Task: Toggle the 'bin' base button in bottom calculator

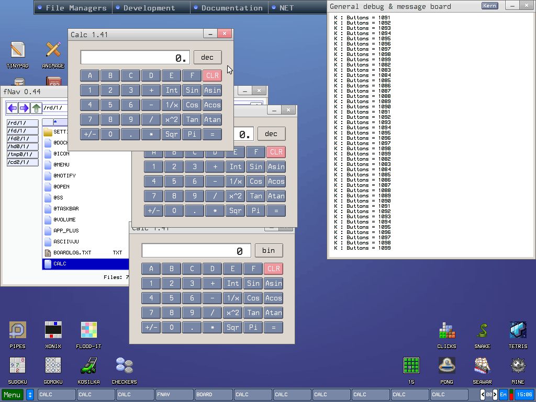Action: [x=269, y=251]
